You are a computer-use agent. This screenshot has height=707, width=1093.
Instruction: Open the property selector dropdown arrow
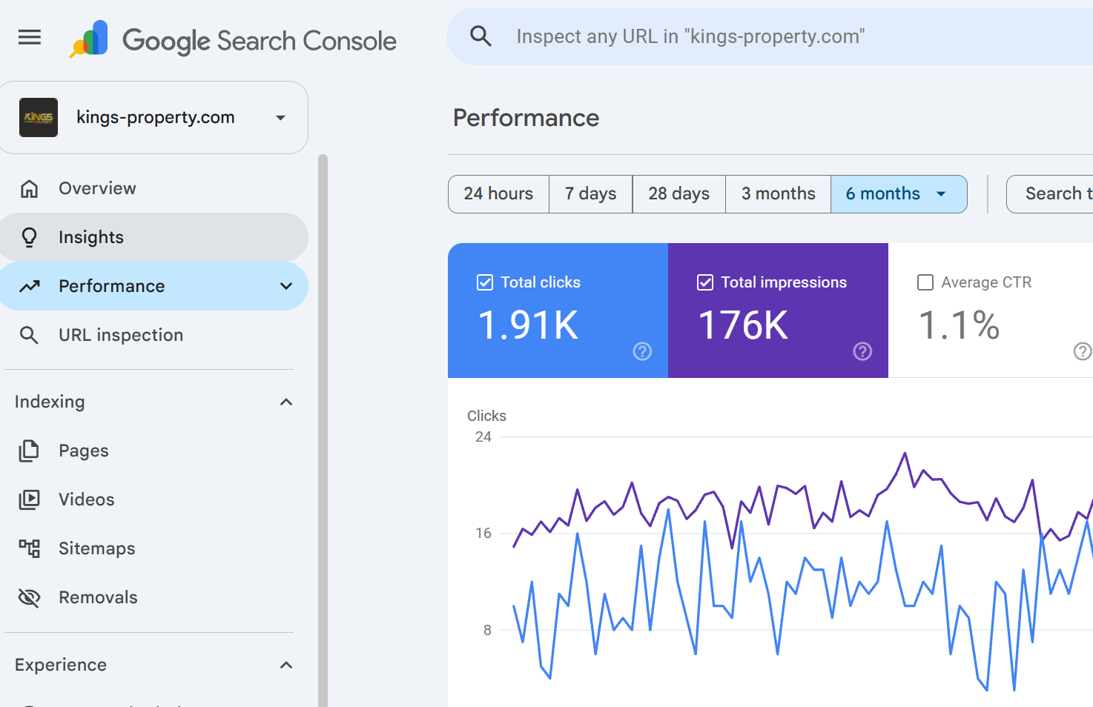280,118
